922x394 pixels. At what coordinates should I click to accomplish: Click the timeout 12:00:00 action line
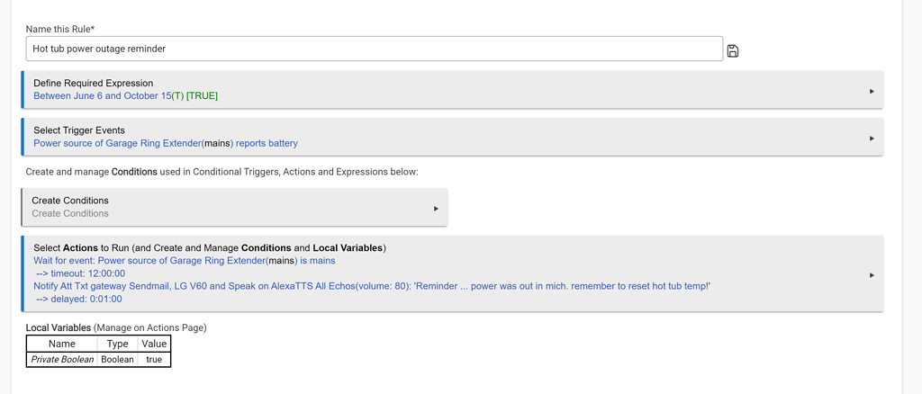tap(80, 273)
